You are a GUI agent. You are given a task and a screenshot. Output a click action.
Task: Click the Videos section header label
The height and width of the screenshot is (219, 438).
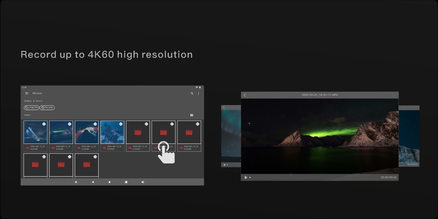click(27, 115)
